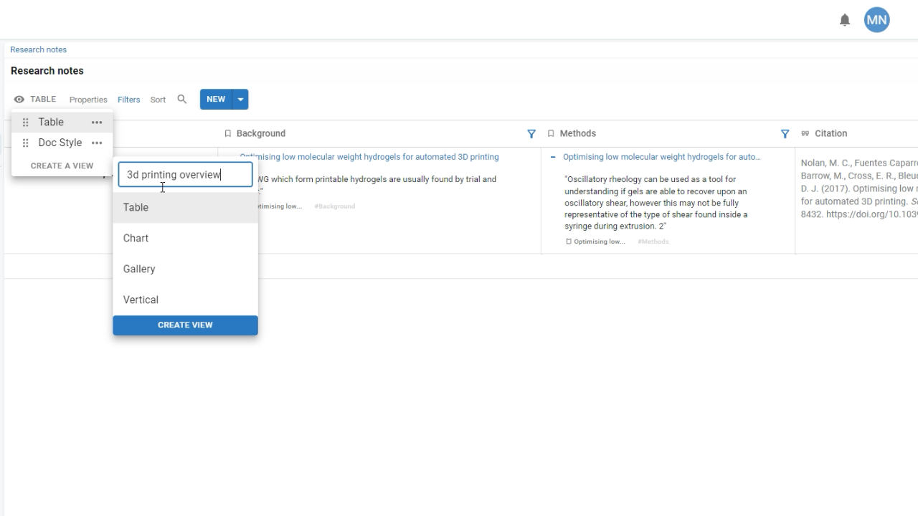The width and height of the screenshot is (918, 516).
Task: Click the view name input showing 3d printing overview
Action: 185,174
